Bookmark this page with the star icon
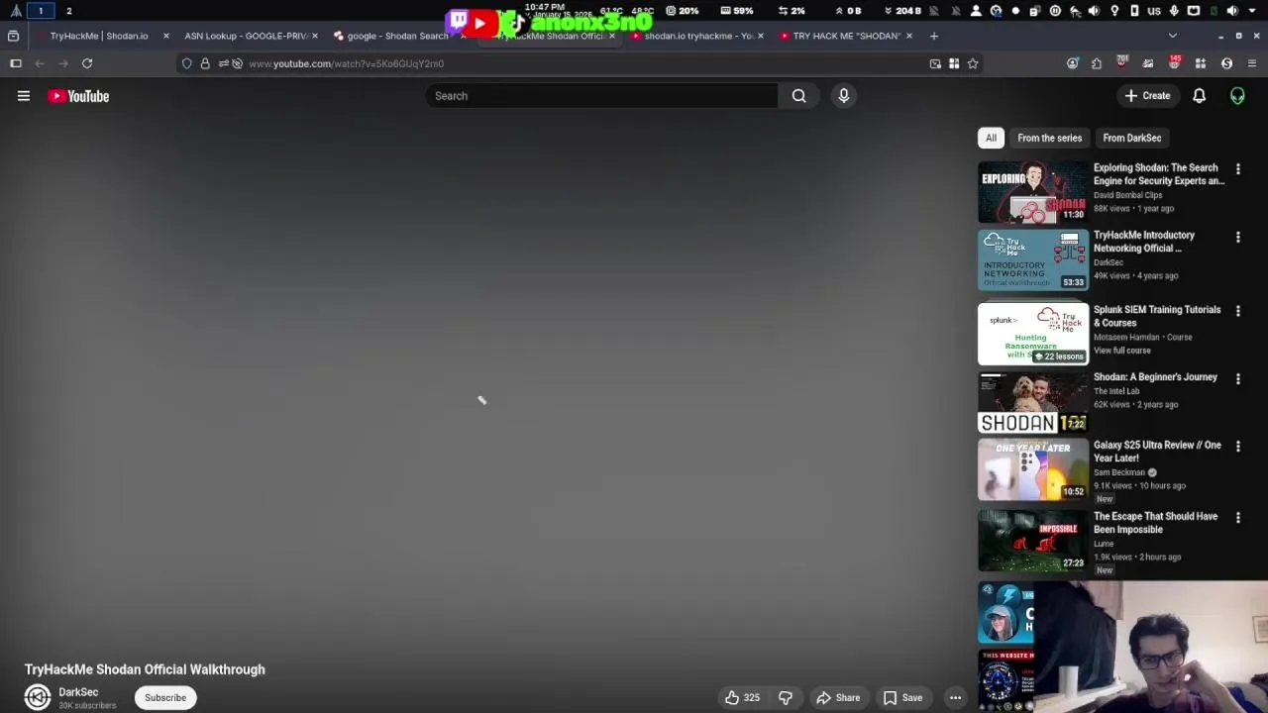The height and width of the screenshot is (713, 1268). [x=973, y=63]
